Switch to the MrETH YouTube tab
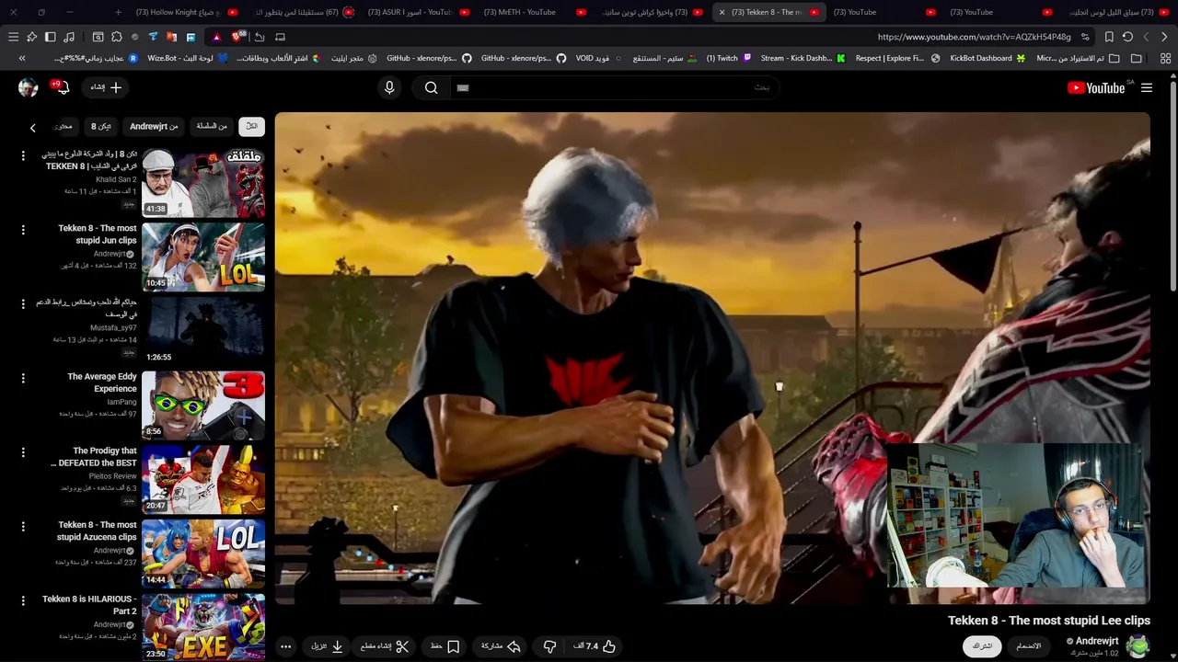This screenshot has width=1178, height=662. point(534,12)
